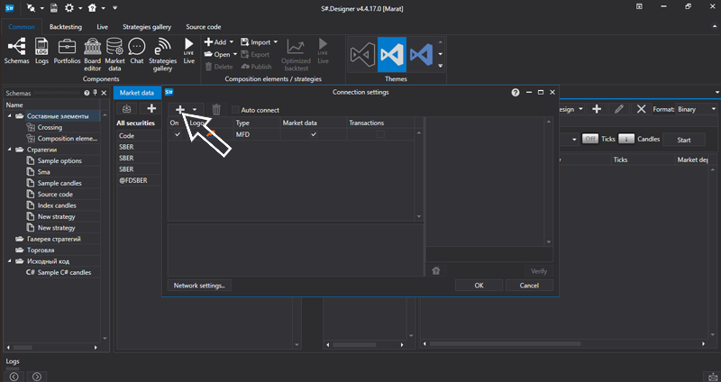Click the Network settings button
Viewport: 721px width, 382px height.
200,285
